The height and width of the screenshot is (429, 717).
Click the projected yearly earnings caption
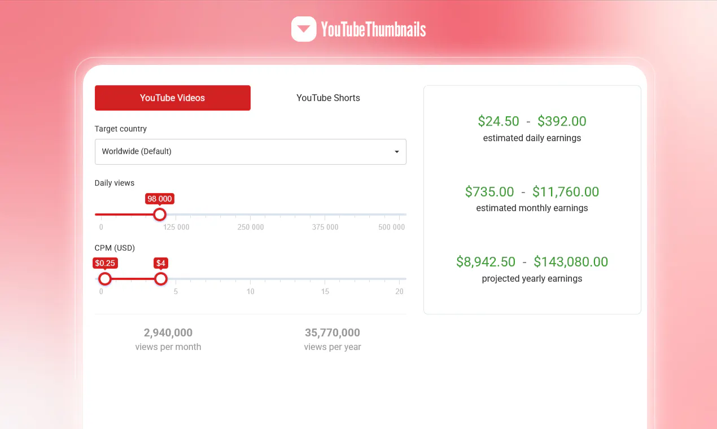(x=532, y=278)
